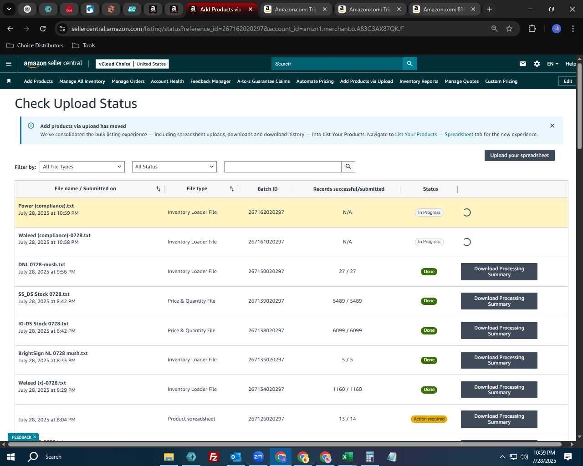Click the Windows Start button

11,457
